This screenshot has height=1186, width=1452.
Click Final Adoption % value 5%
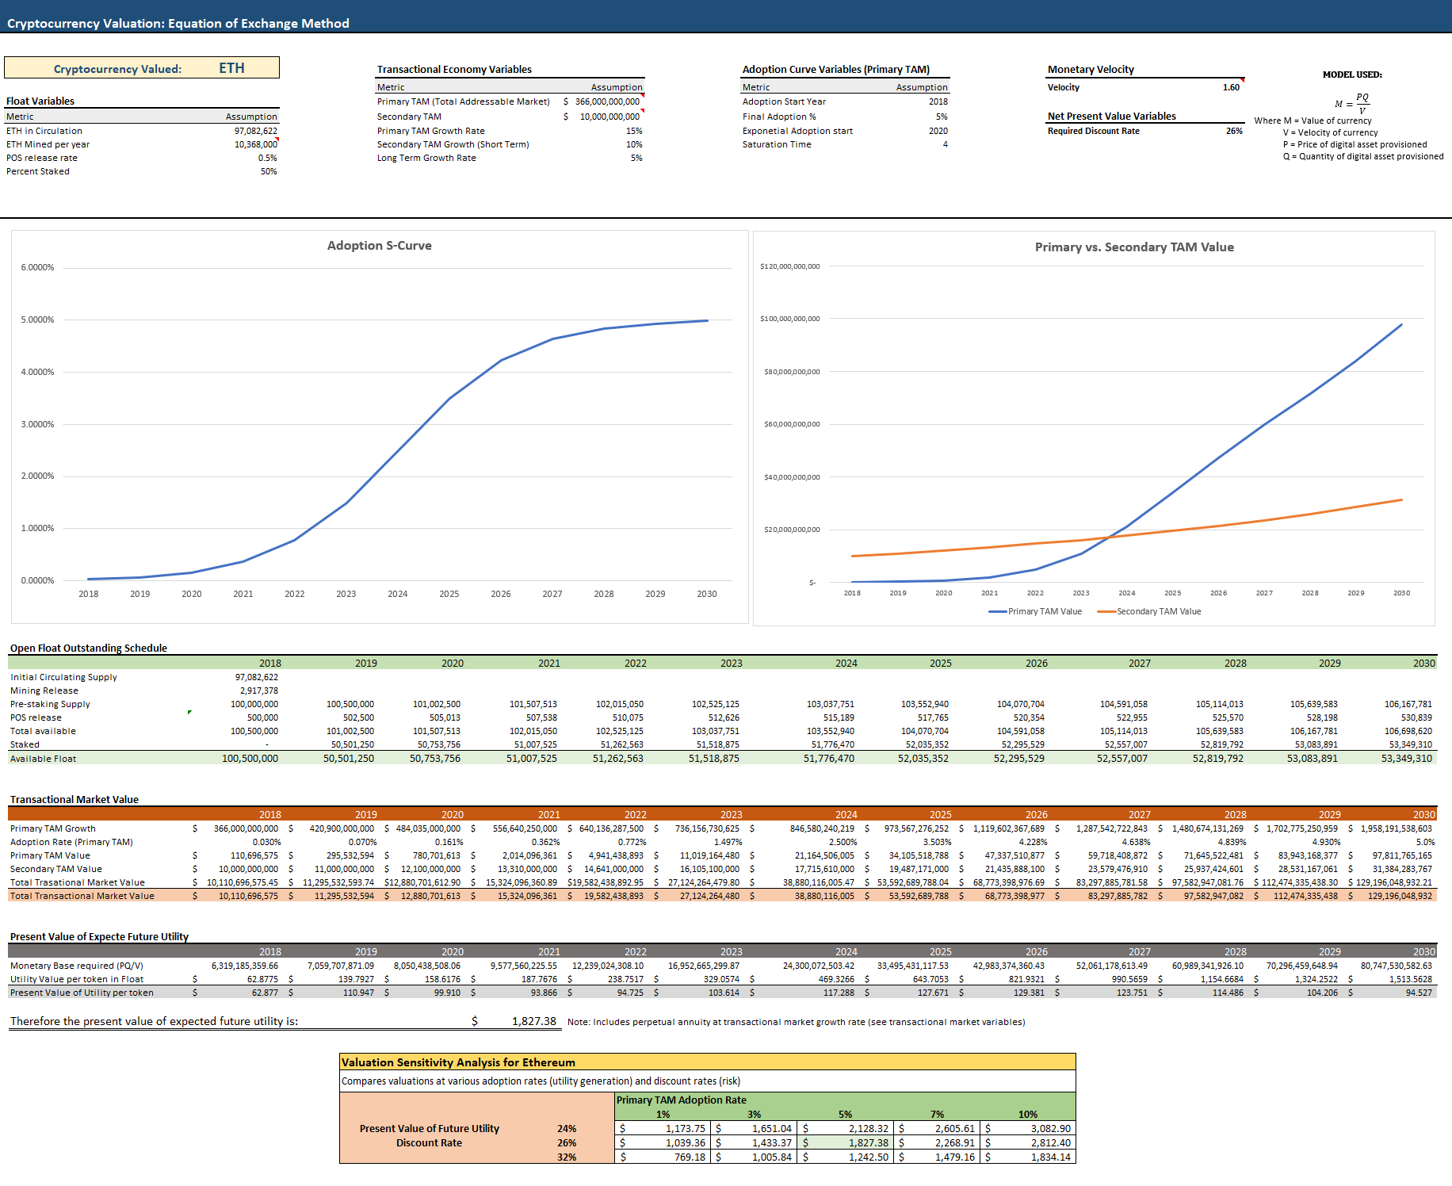click(x=942, y=117)
